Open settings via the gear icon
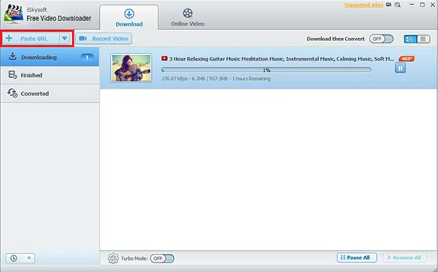The height and width of the screenshot is (272, 438). pos(113,258)
